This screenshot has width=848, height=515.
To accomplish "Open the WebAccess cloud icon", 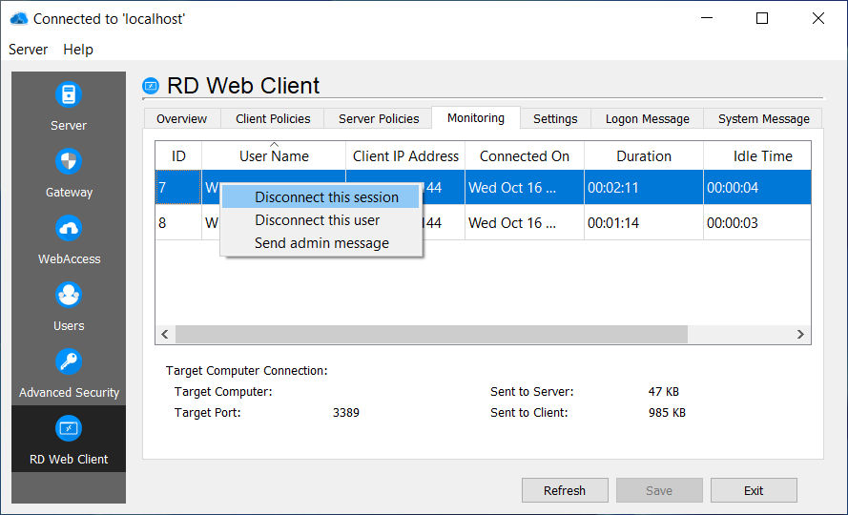I will [x=68, y=228].
